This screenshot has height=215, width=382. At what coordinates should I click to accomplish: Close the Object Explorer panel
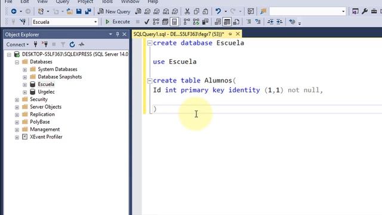pyautogui.click(x=124, y=35)
